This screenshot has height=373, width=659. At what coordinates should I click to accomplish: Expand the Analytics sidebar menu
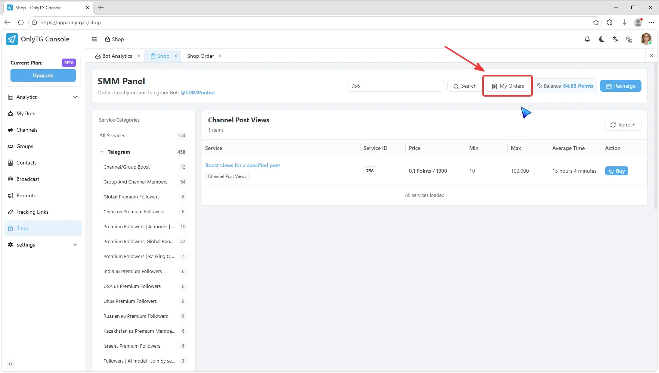pos(43,97)
